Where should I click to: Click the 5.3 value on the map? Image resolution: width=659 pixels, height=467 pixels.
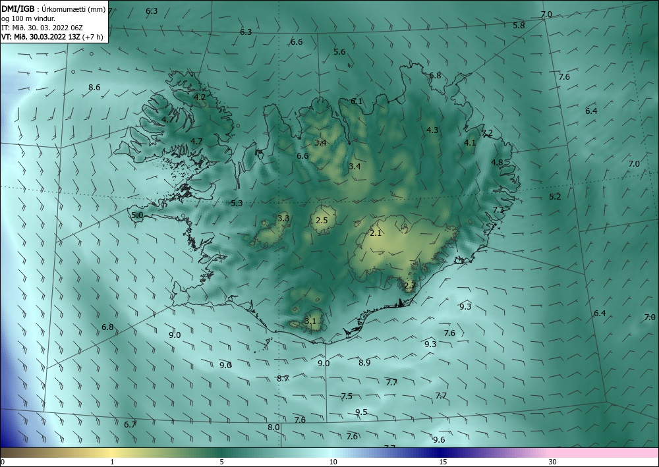point(237,204)
